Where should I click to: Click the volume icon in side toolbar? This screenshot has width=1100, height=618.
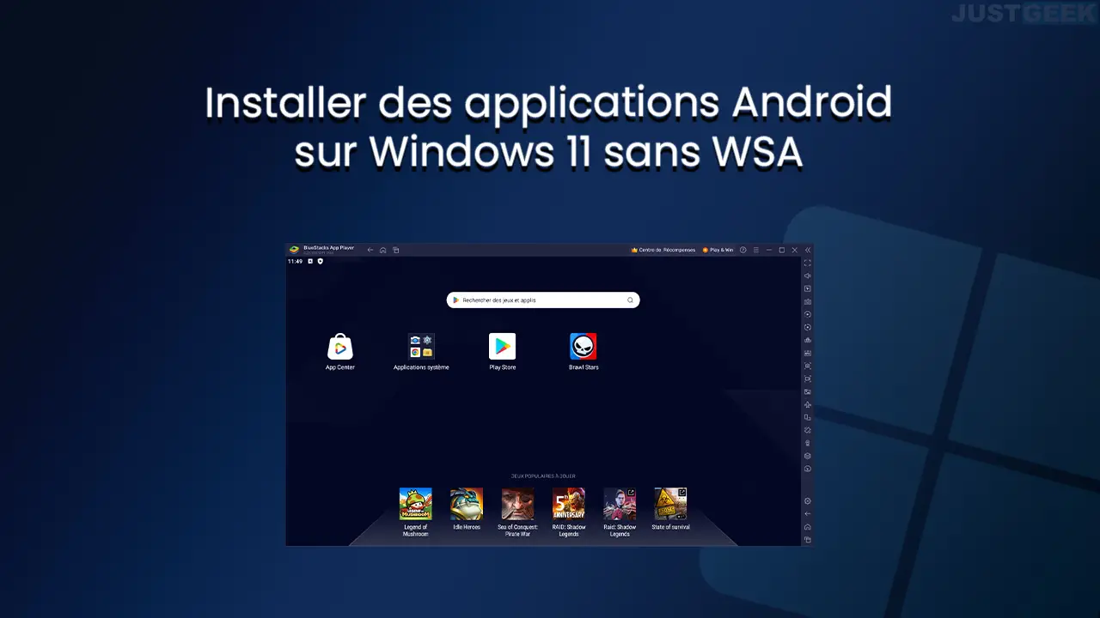click(808, 276)
